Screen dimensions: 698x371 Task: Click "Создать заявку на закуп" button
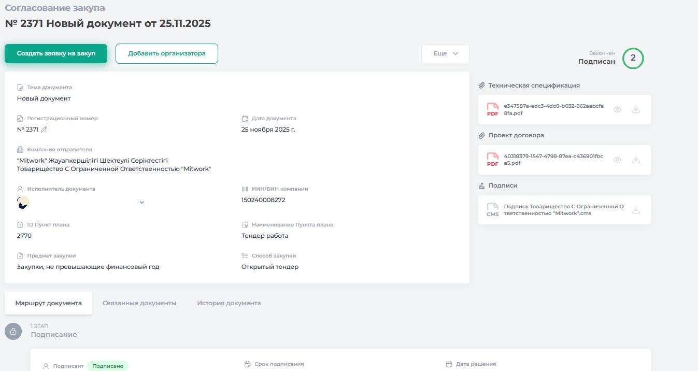tap(56, 53)
